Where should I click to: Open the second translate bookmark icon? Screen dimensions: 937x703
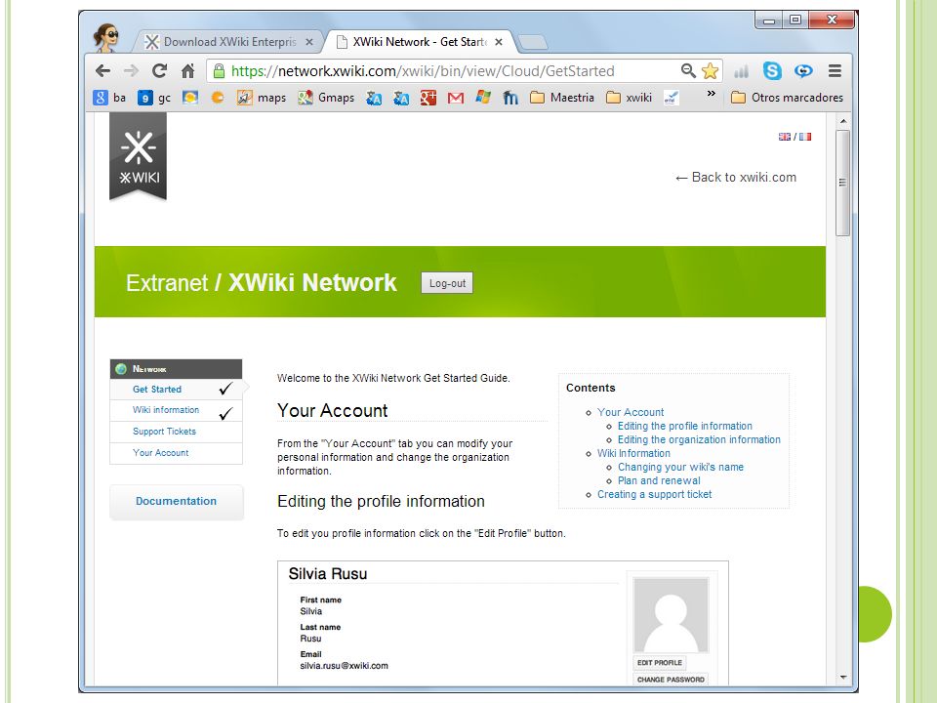pyautogui.click(x=401, y=98)
